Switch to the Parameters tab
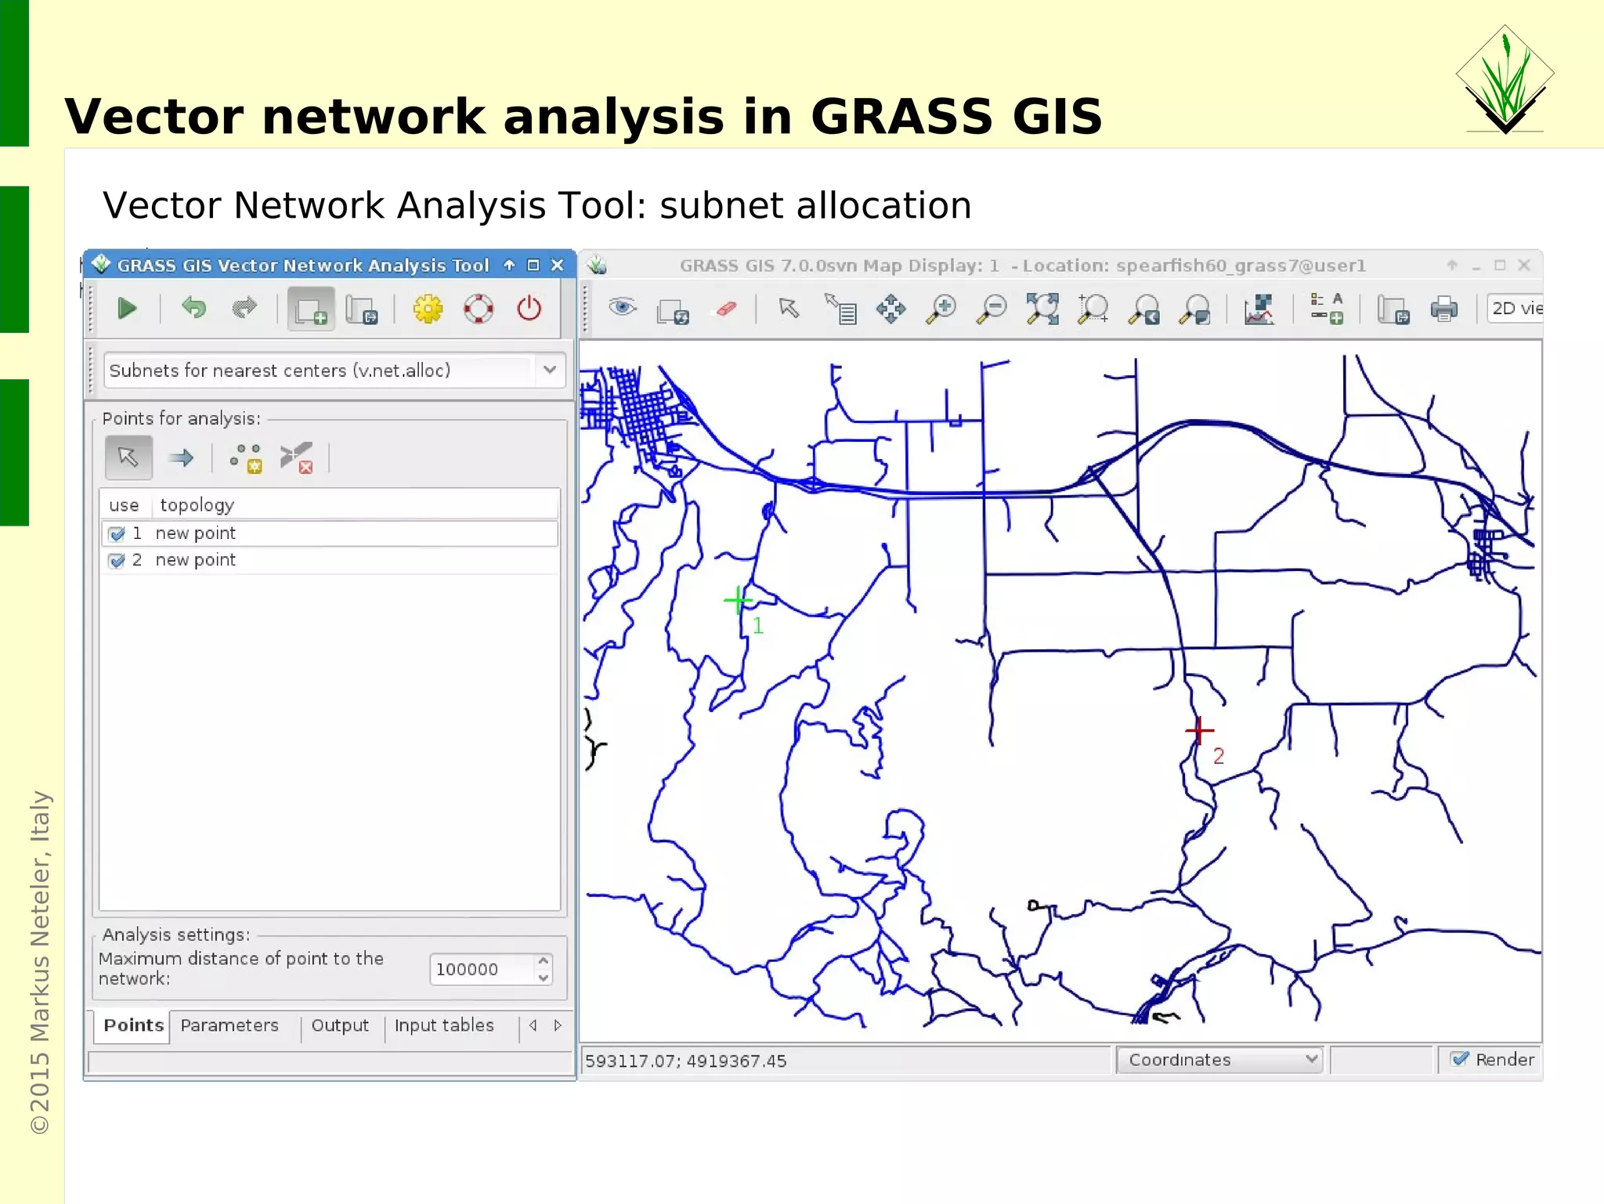The image size is (1604, 1204). coord(229,1025)
